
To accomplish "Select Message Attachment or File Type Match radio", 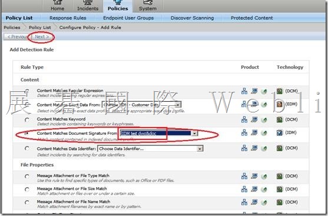I will point(27,176).
